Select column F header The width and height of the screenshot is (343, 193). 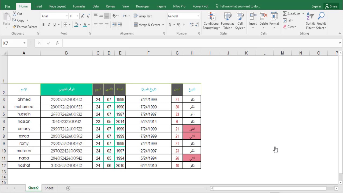[x=148, y=53]
